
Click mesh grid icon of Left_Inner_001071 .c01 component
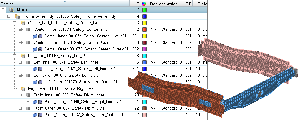pyautogui.click(x=40, y=69)
